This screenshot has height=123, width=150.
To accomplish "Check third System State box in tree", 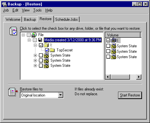I will pyautogui.click(x=41, y=65).
